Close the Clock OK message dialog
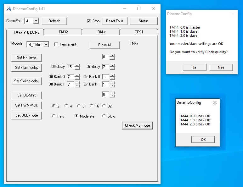243x187 pixels. click(215, 102)
